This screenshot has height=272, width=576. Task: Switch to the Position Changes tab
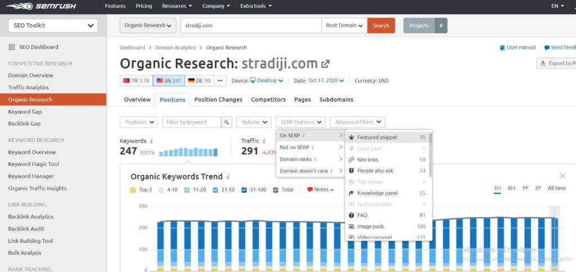218,99
